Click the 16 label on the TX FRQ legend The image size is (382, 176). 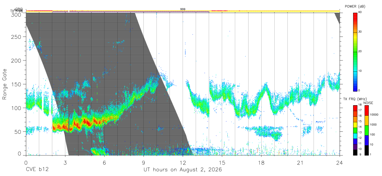coord(360,115)
